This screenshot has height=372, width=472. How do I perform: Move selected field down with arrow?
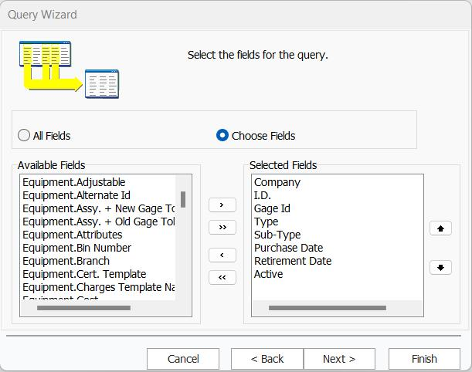(440, 268)
